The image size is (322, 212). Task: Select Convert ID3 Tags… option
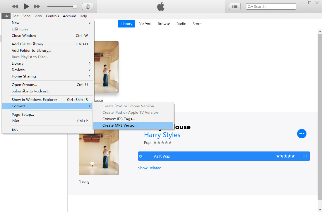point(133,119)
